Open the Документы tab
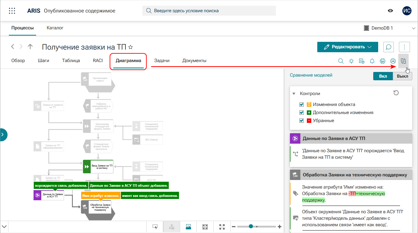The image size is (418, 233). [194, 61]
